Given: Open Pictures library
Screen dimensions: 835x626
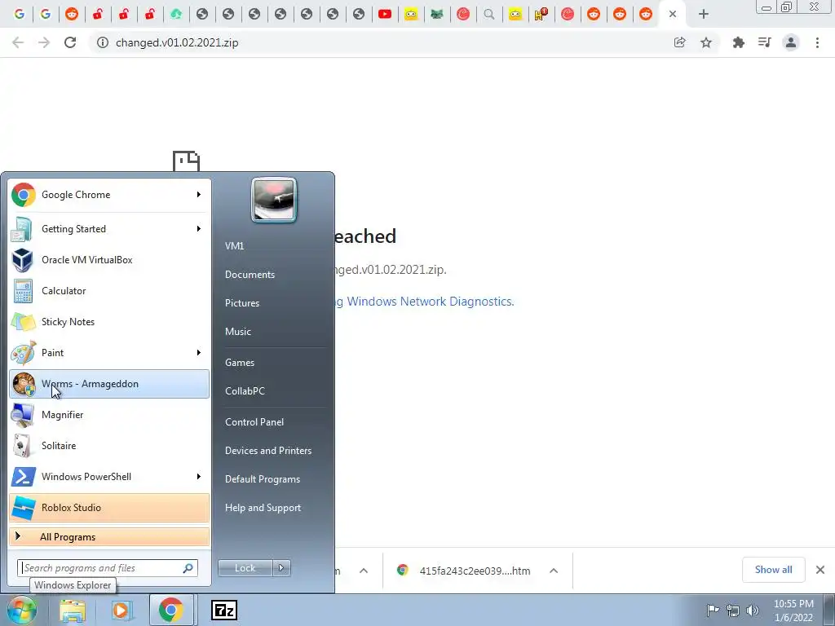Looking at the screenshot, I should [241, 303].
